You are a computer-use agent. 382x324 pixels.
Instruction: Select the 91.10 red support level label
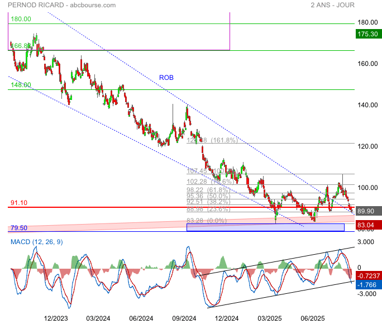(x=19, y=203)
